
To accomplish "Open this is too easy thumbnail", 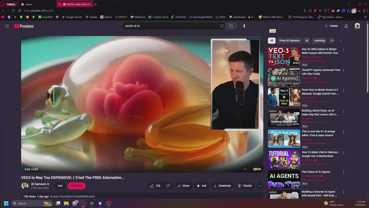I will point(284,139).
